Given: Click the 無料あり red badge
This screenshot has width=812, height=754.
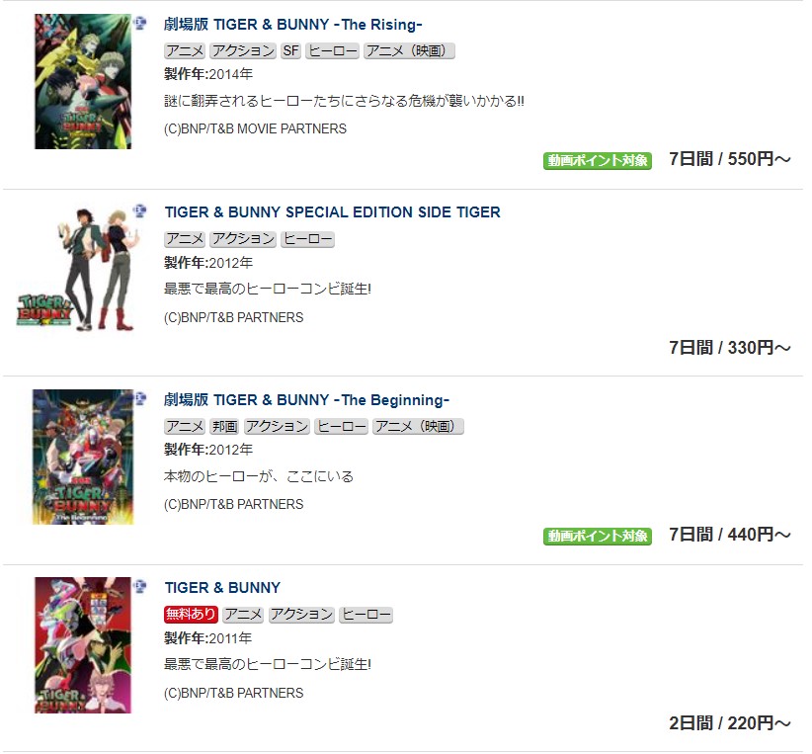Looking at the screenshot, I should point(191,614).
